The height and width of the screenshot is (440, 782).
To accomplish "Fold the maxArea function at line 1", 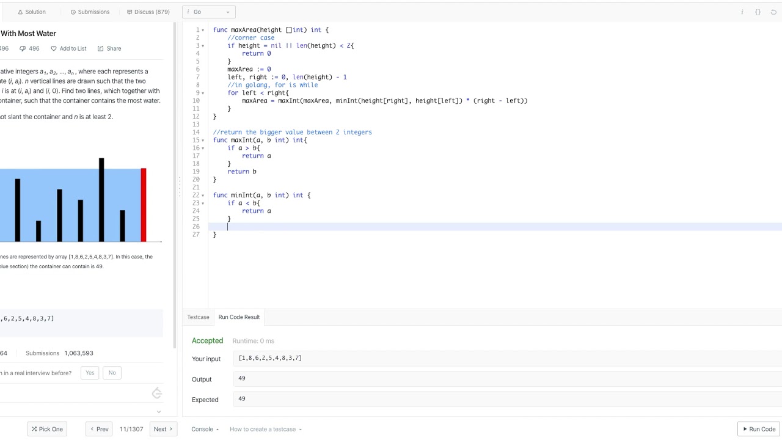I will 203,30.
